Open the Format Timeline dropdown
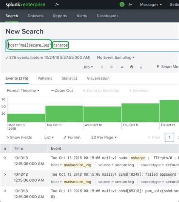The width and height of the screenshot is (179, 202). click(x=23, y=91)
